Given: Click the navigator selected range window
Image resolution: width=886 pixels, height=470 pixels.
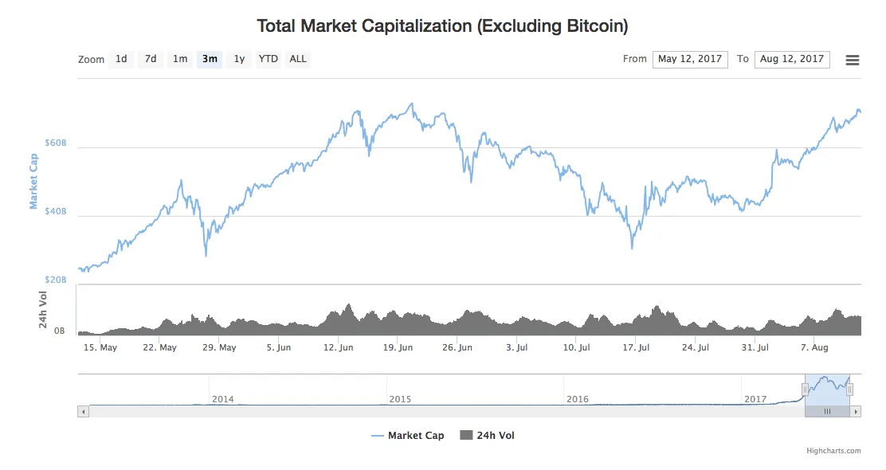Looking at the screenshot, I should click(x=827, y=390).
